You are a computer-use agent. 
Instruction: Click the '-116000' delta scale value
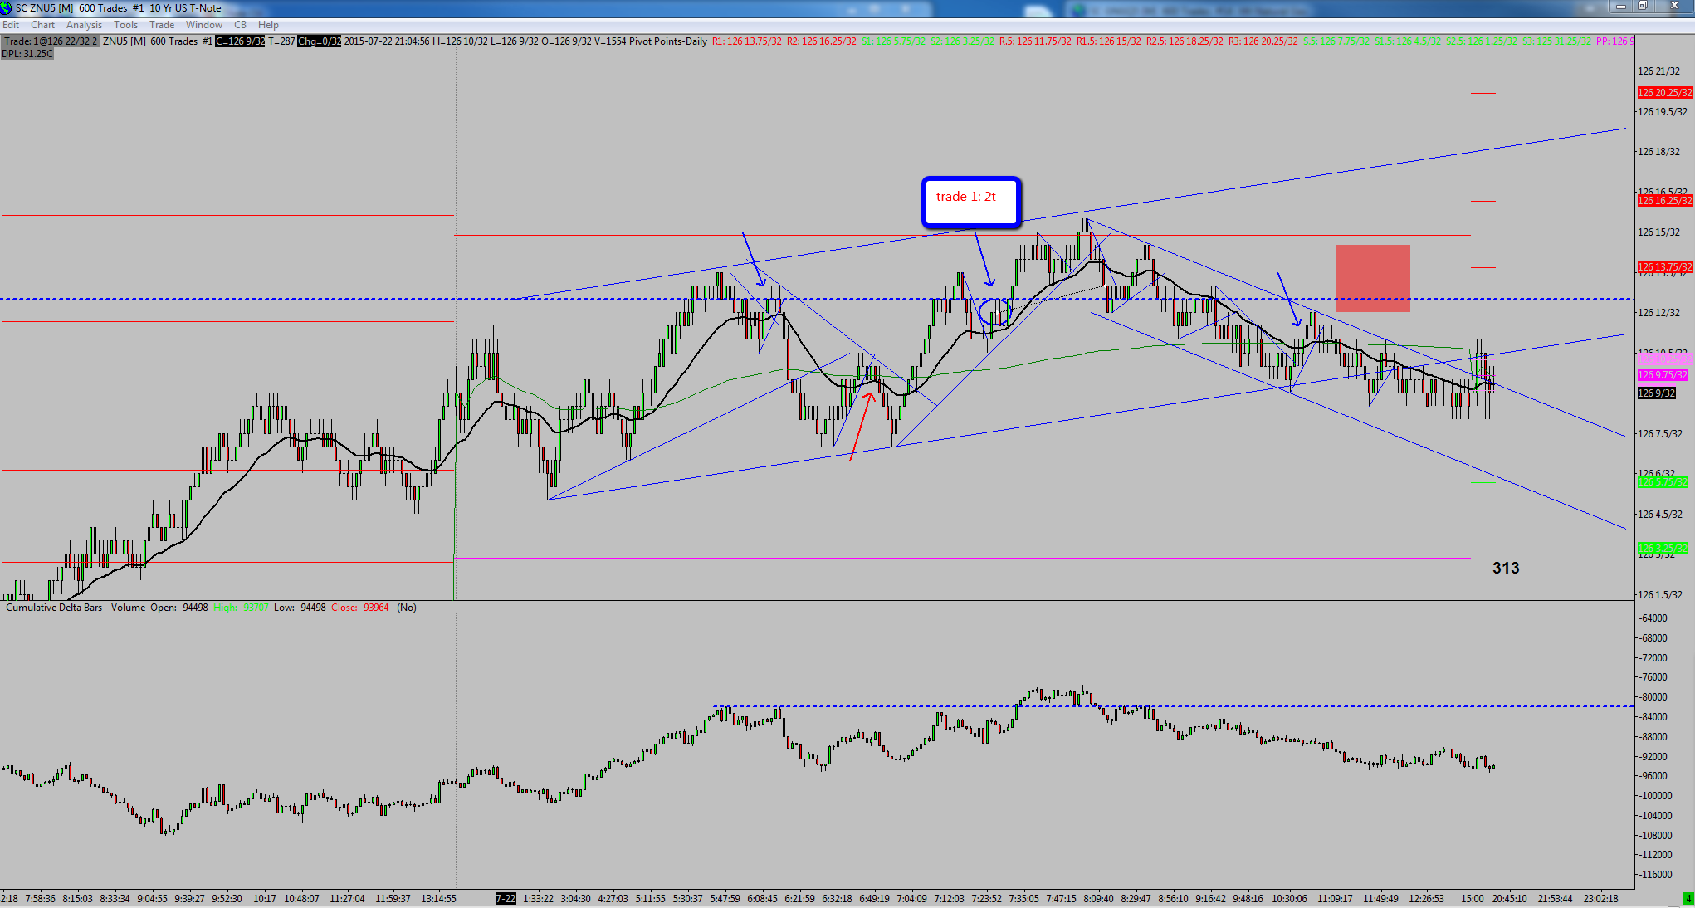click(1656, 875)
